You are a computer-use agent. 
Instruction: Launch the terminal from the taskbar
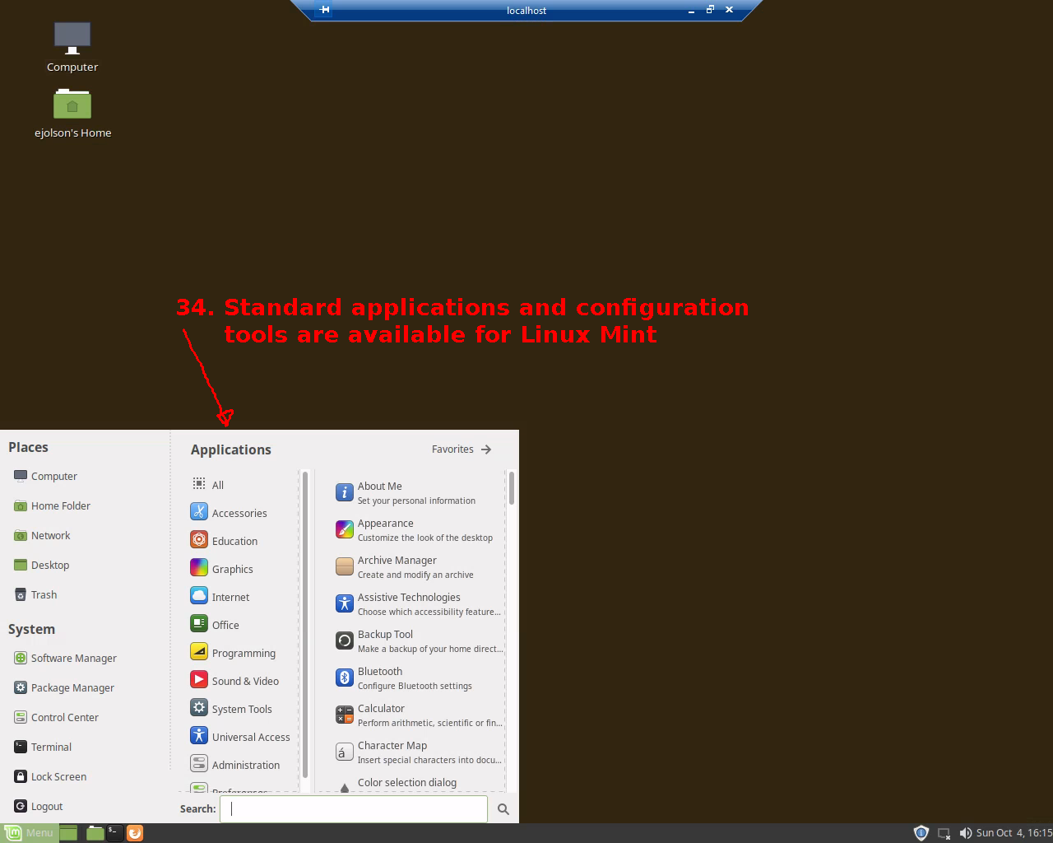pyautogui.click(x=115, y=832)
